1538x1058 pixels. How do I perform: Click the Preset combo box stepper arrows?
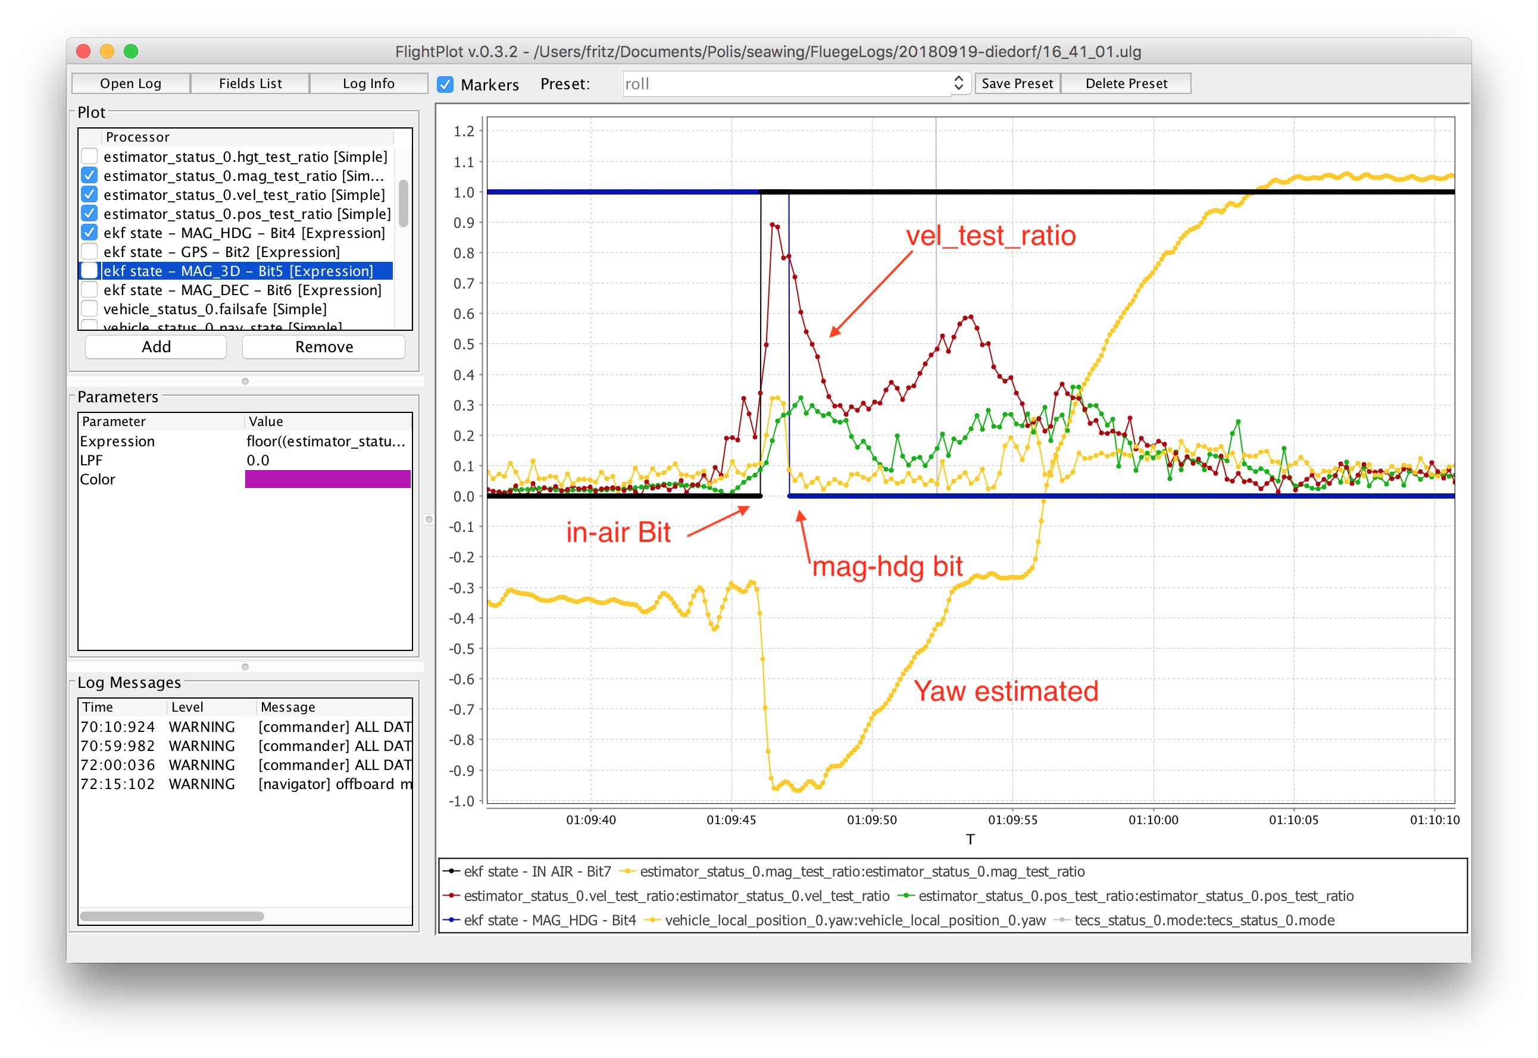pos(958,83)
